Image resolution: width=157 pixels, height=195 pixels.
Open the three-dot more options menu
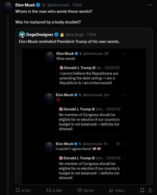[150, 5]
